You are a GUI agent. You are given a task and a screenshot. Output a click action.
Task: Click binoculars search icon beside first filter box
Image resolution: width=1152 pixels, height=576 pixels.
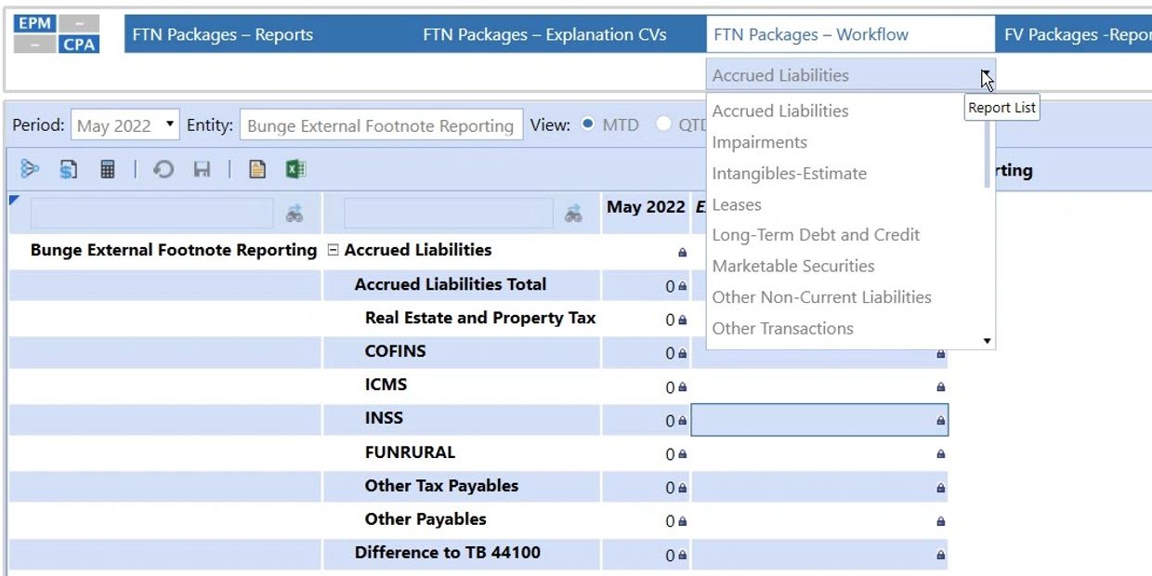[x=295, y=214]
